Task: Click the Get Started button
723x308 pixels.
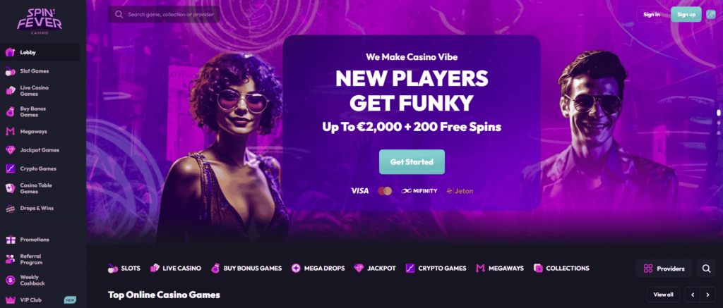Action: 412,162
